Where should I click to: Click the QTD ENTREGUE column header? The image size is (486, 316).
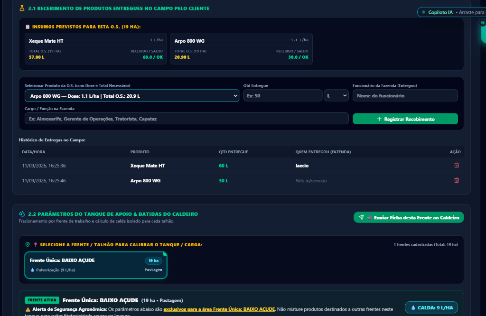233,152
